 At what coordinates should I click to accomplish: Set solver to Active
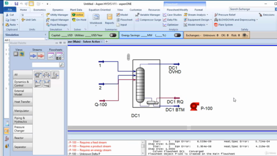[77, 15]
